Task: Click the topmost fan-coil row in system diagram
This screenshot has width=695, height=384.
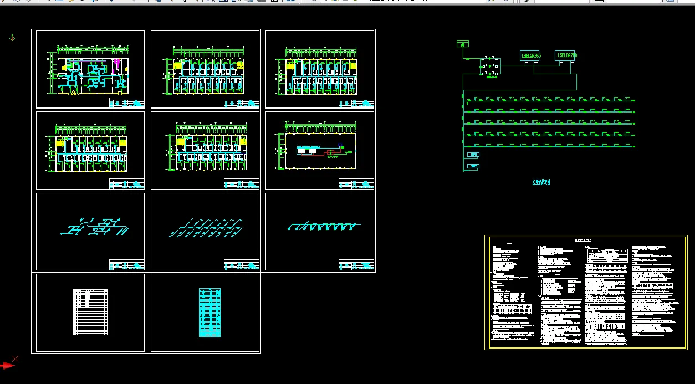Action: 549,100
